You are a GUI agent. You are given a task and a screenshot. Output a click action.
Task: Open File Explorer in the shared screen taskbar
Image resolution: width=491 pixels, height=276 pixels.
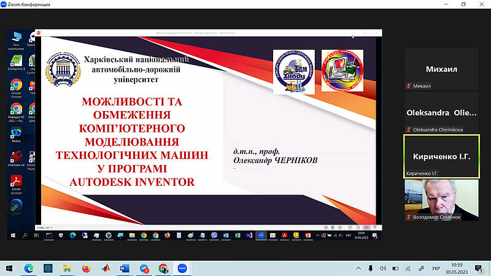click(132, 236)
